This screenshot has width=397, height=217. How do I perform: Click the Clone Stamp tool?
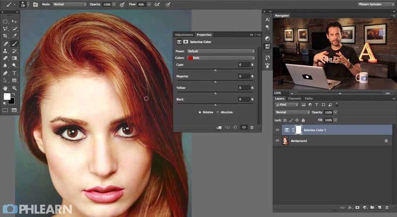[x=5, y=51]
